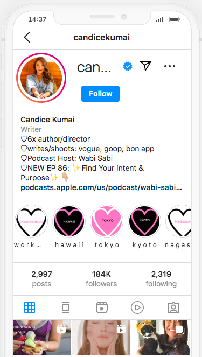Tap the back arrow icon
The width and height of the screenshot is (202, 357).
click(x=27, y=37)
